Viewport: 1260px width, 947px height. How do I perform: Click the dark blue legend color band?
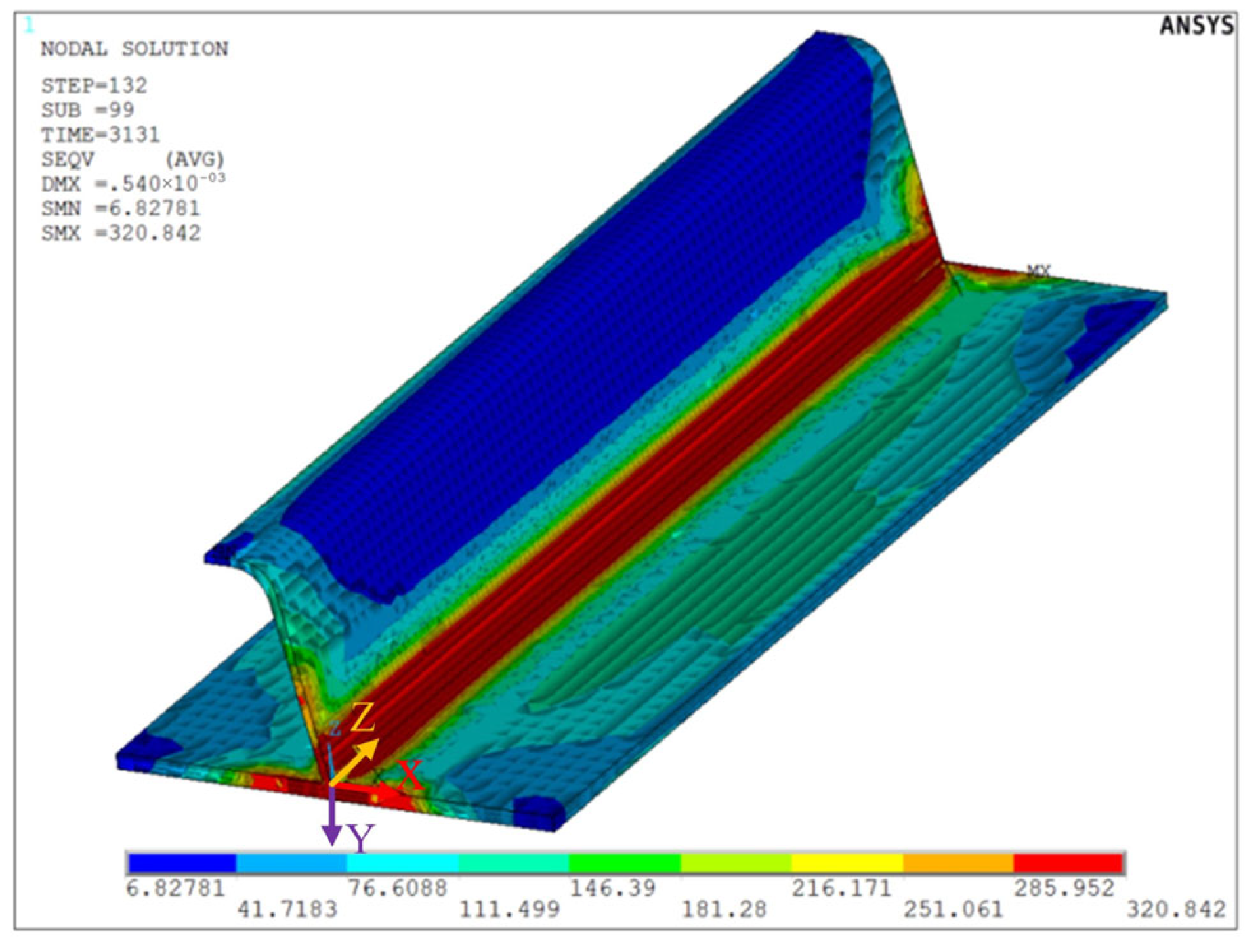182,863
